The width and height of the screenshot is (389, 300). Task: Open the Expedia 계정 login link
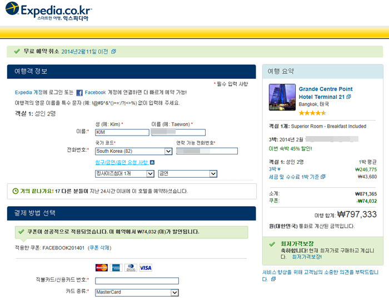(29, 92)
